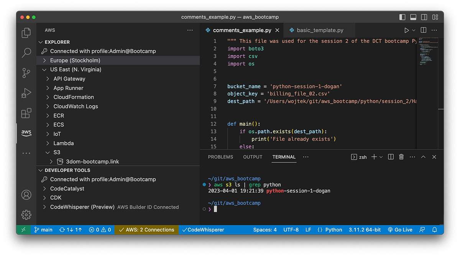This screenshot has height=256, width=460.
Task: Select interpreter 3.11.2 64-bit
Action: point(365,230)
